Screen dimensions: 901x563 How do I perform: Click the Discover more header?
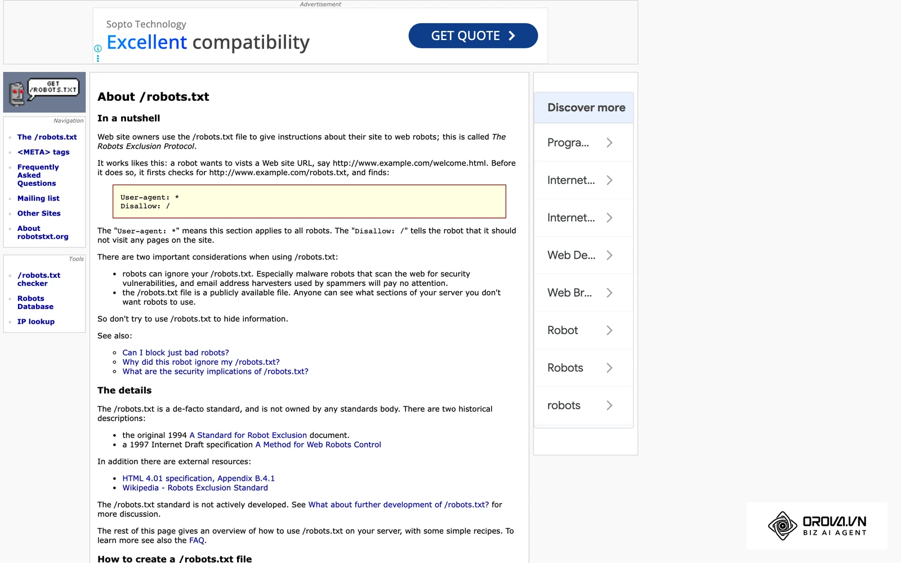[583, 108]
